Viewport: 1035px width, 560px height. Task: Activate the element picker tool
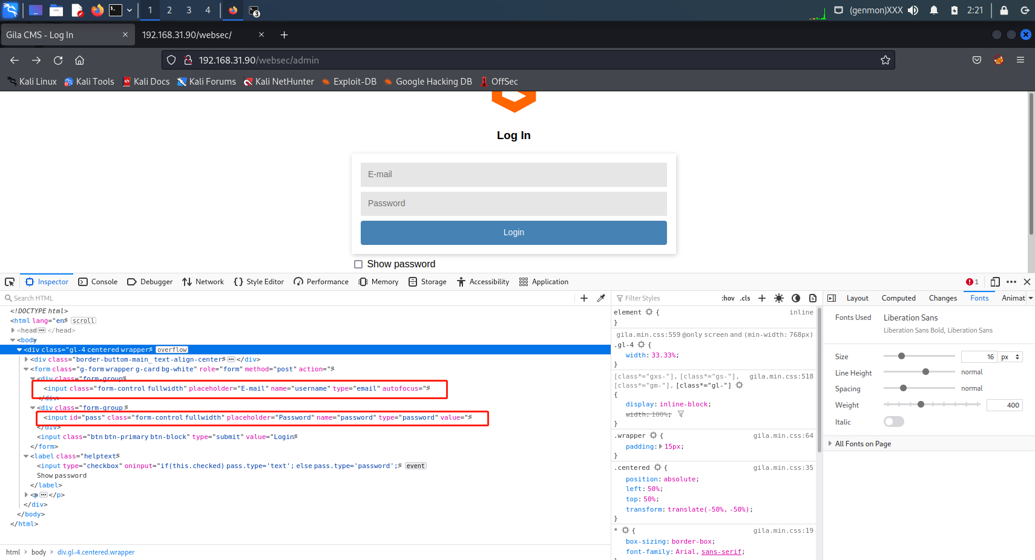[10, 282]
